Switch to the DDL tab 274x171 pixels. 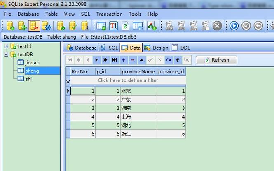point(181,48)
